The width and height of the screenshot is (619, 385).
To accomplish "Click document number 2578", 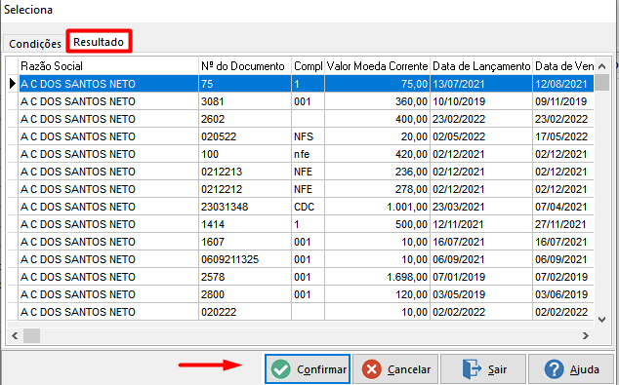I will tap(245, 277).
